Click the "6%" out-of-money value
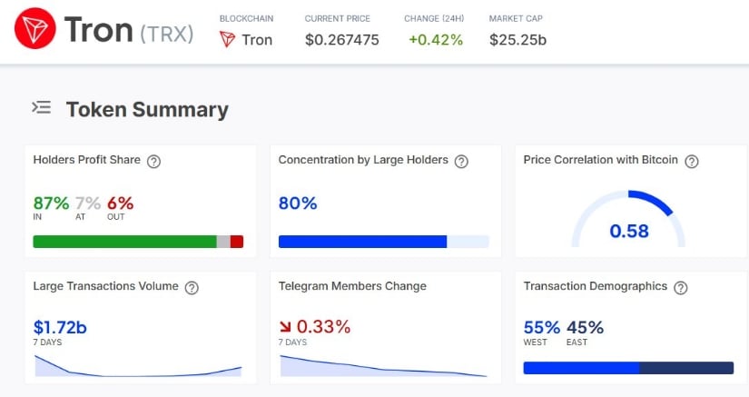The image size is (749, 397). (121, 203)
